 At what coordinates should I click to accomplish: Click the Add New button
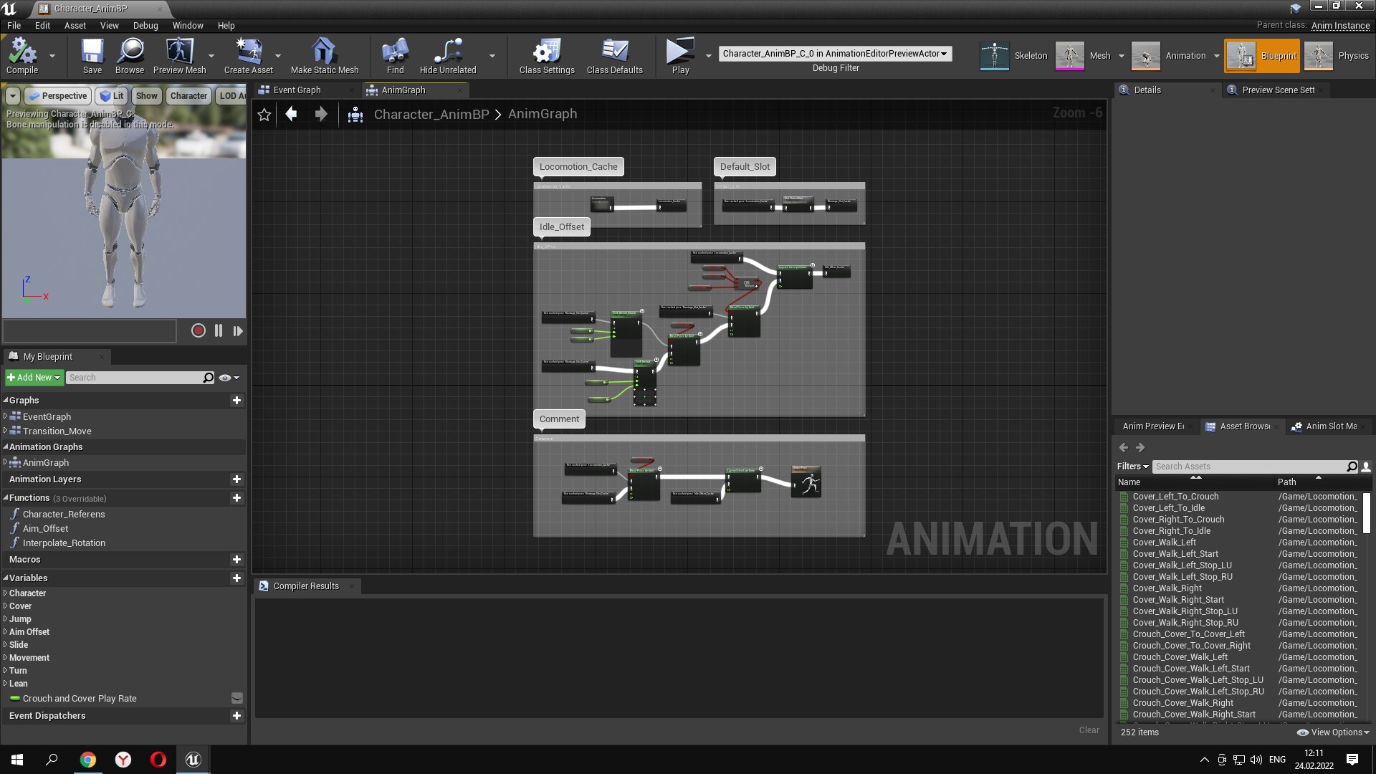point(33,378)
